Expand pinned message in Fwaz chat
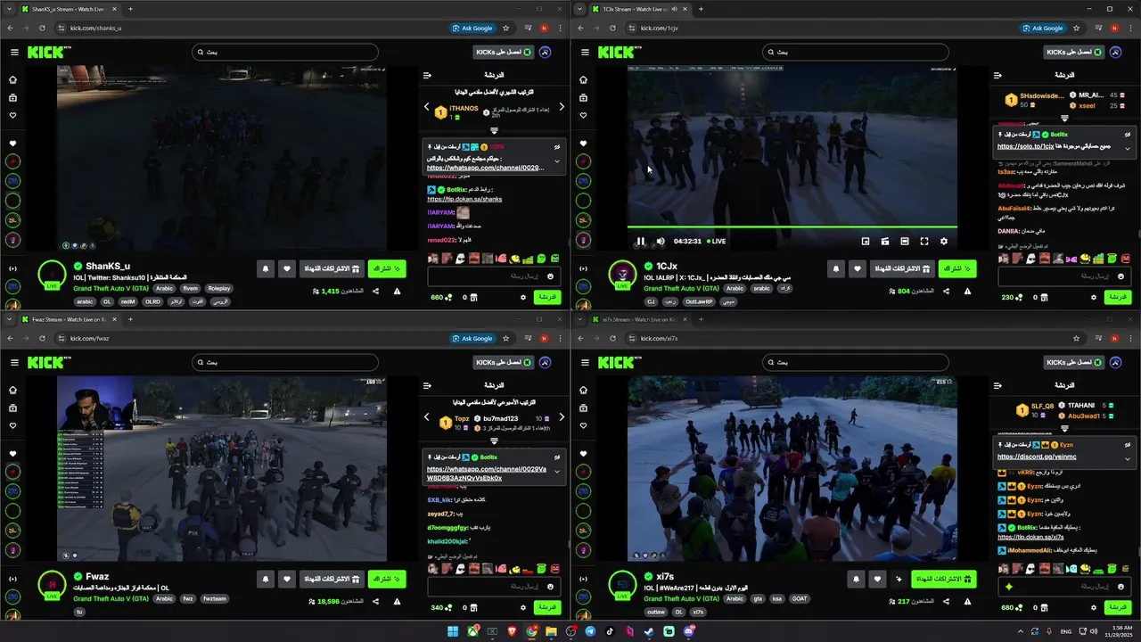The width and height of the screenshot is (1141, 642). click(x=557, y=472)
